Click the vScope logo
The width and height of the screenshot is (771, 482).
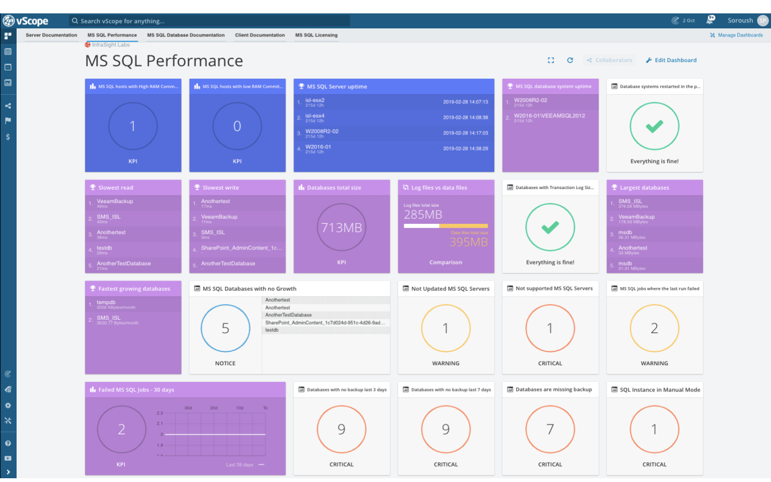tap(26, 21)
